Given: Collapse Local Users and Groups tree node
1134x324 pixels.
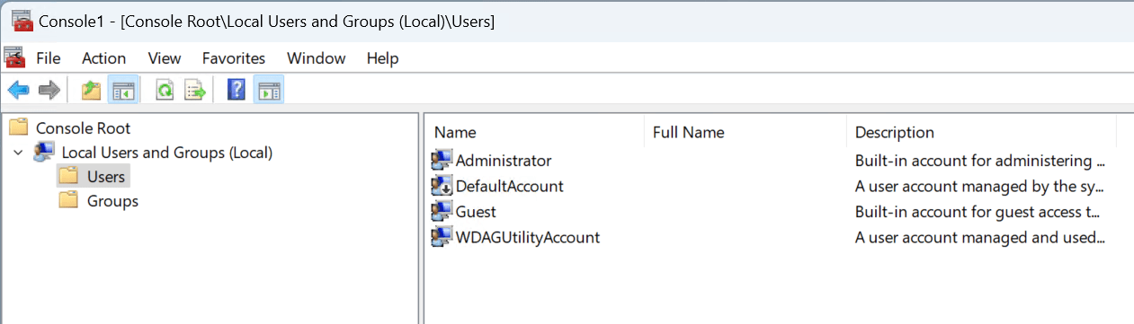Looking at the screenshot, I should click(18, 153).
